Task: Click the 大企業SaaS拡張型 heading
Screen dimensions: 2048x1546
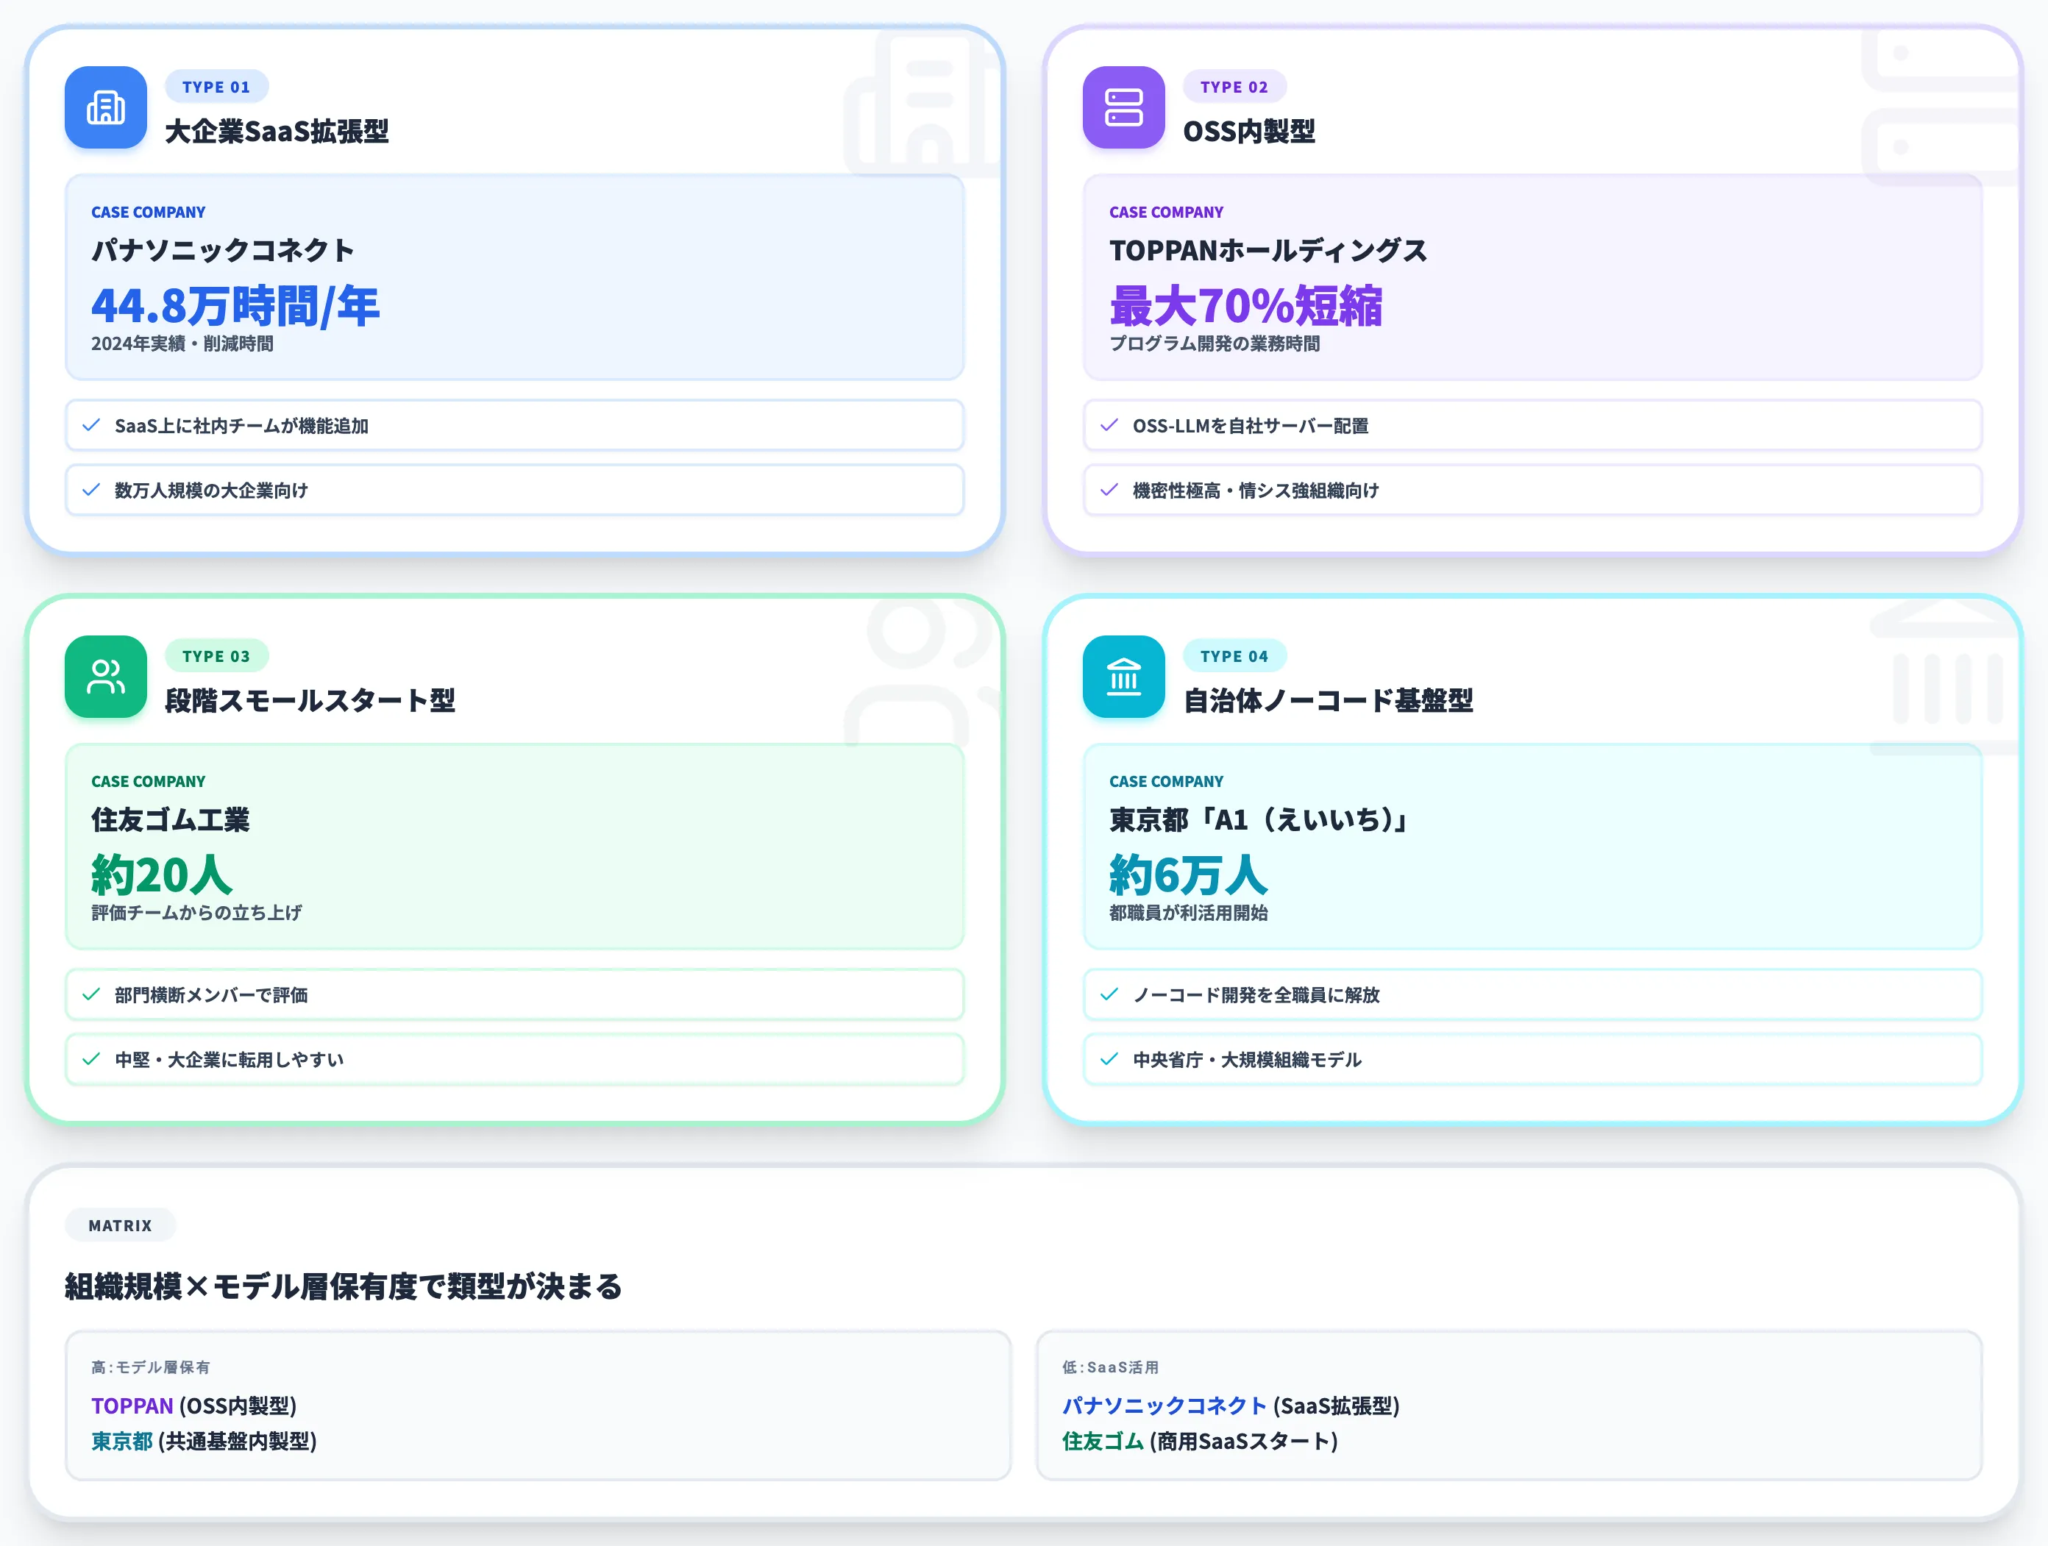Action: pos(277,132)
